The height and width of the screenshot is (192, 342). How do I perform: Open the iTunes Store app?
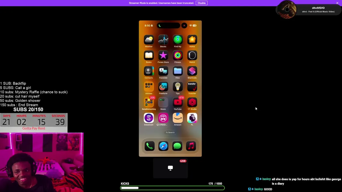[x=163, y=56]
